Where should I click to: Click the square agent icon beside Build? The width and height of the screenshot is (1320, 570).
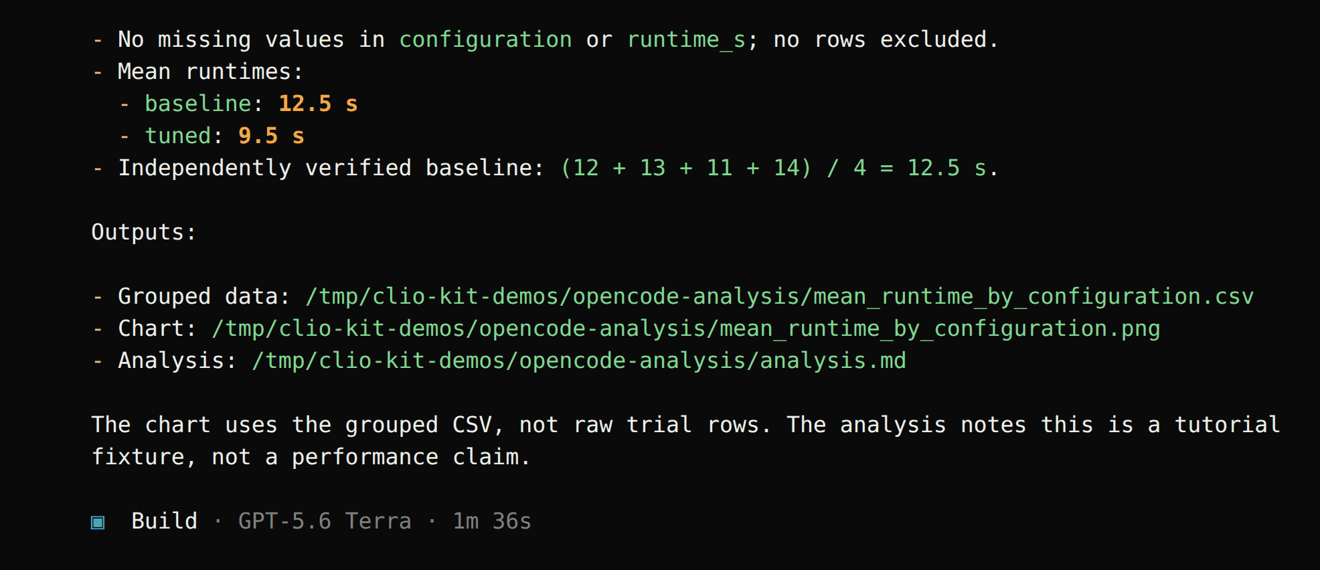click(x=98, y=522)
